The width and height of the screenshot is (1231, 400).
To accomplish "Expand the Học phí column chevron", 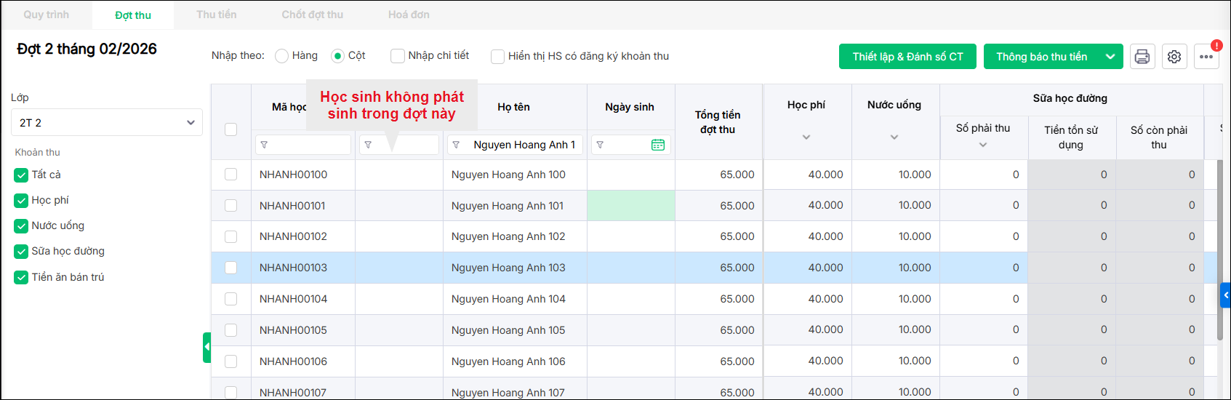I will coord(806,137).
